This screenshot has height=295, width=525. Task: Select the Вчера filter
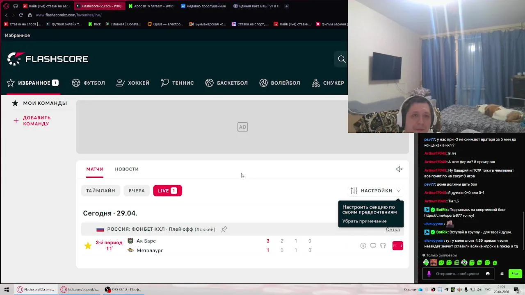pos(137,191)
